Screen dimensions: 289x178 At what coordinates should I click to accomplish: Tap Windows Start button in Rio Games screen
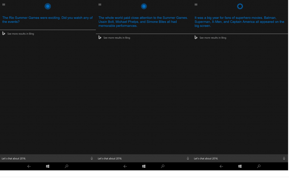pyautogui.click(x=47, y=166)
